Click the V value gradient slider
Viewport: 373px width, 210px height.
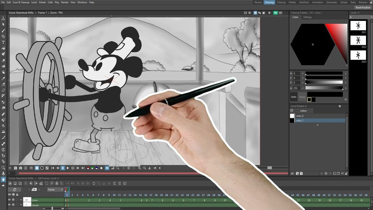pos(324,83)
